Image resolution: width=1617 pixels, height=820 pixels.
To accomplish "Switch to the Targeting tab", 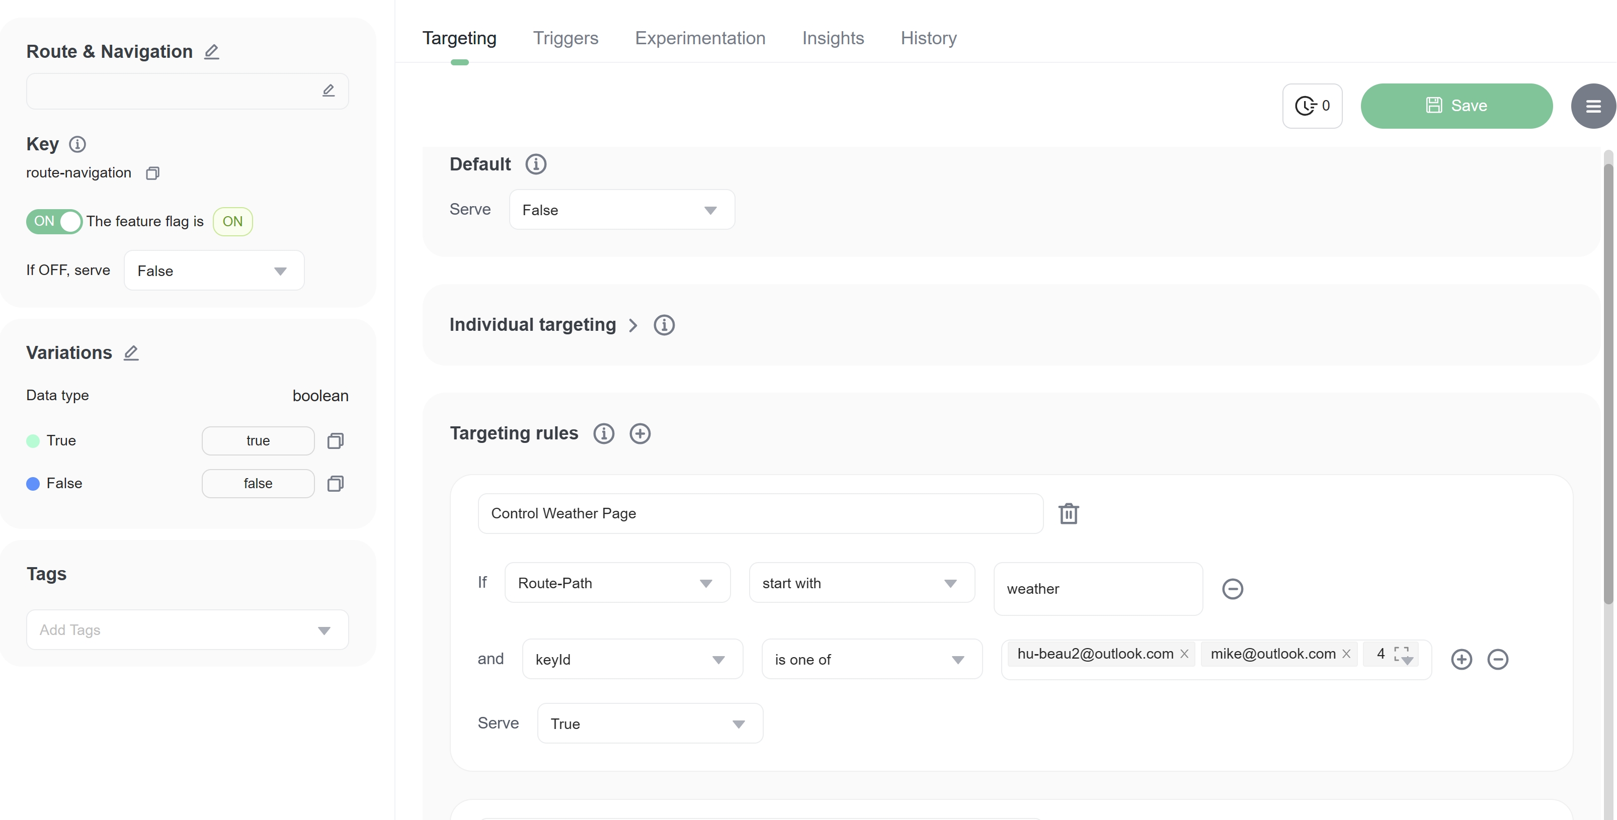I will pos(459,38).
